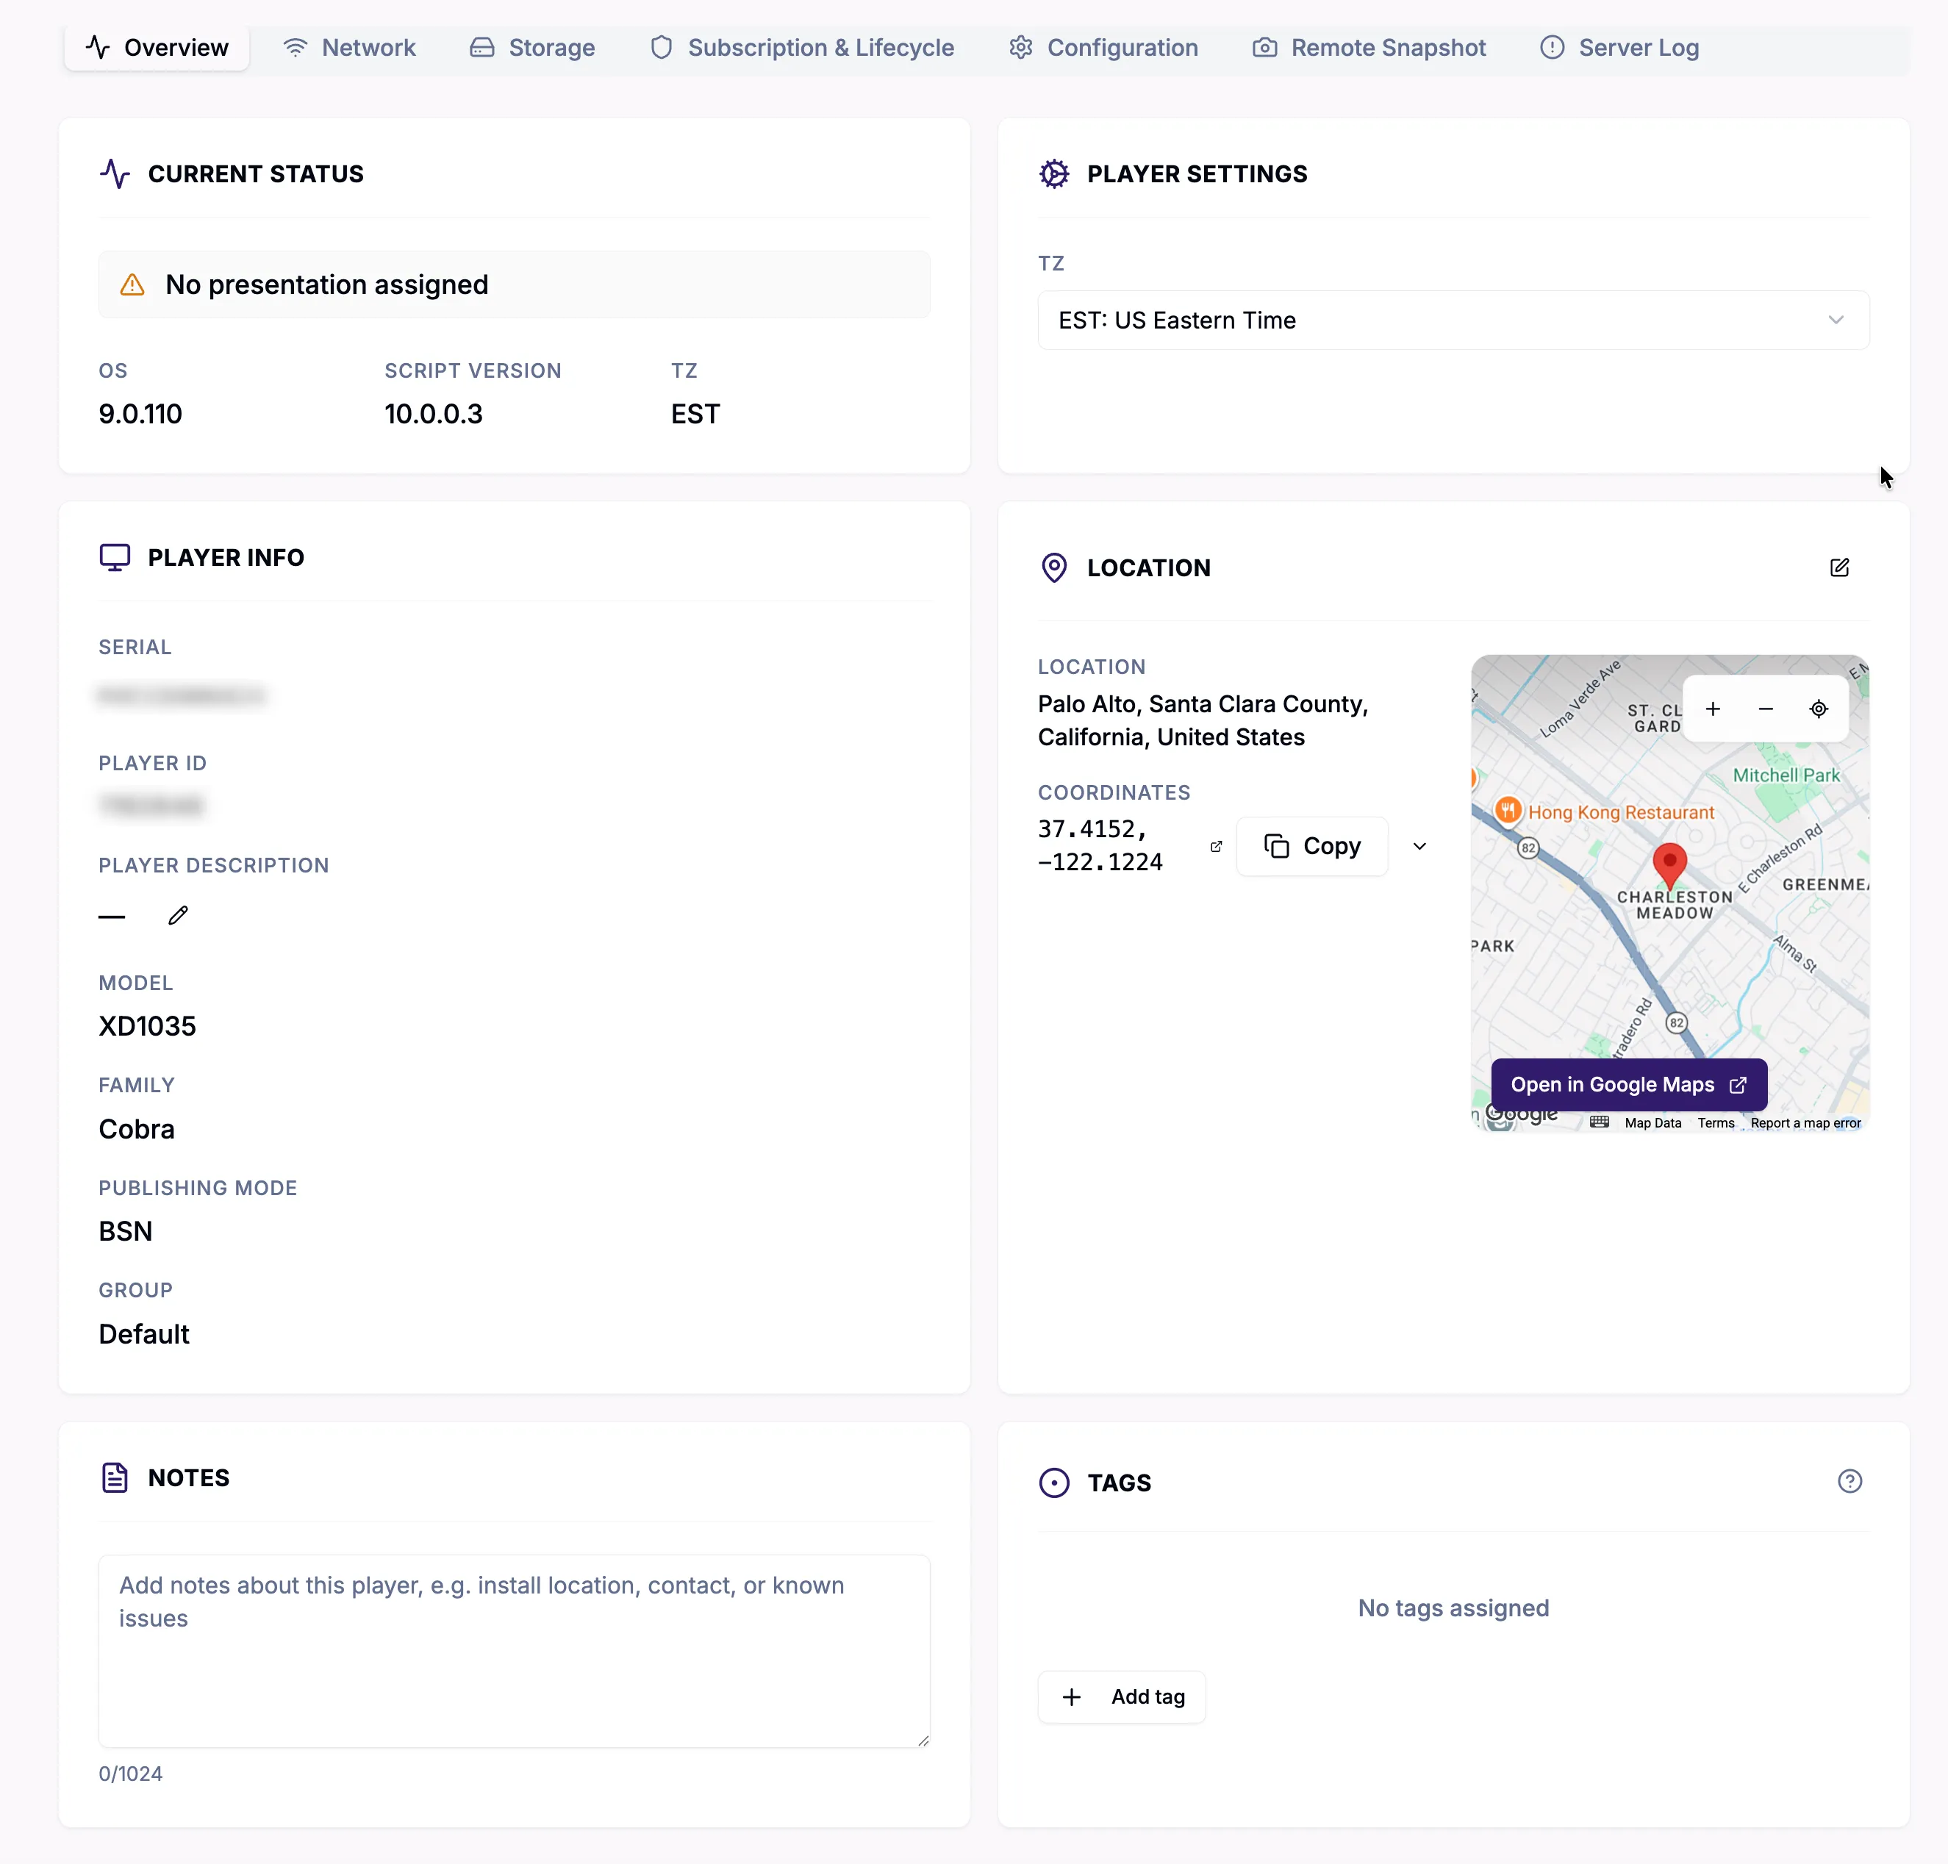Click the coordinates value 37.4152, -122.1224
Viewport: 1948px width, 1864px height.
click(x=1099, y=845)
